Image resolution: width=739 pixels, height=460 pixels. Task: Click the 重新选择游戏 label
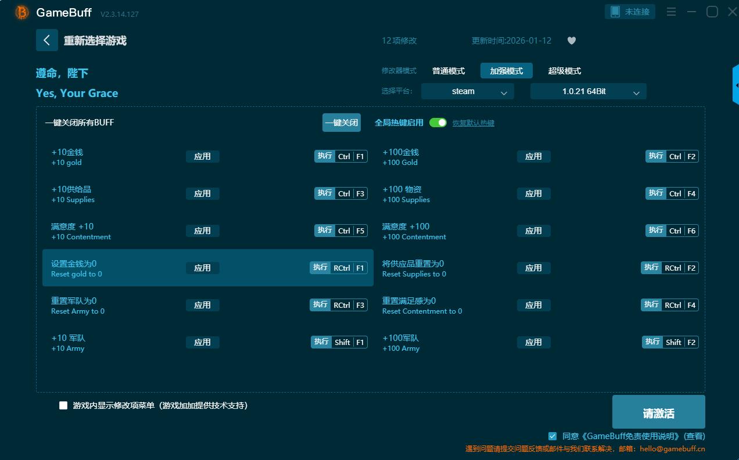click(x=95, y=41)
